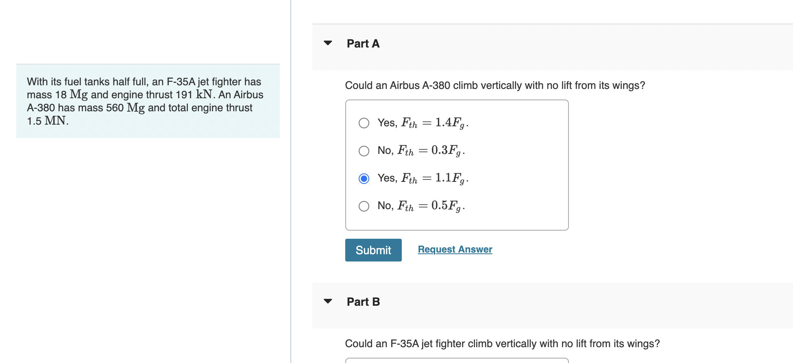The height and width of the screenshot is (363, 793).
Task: Click the Part B heading
Action: point(363,302)
